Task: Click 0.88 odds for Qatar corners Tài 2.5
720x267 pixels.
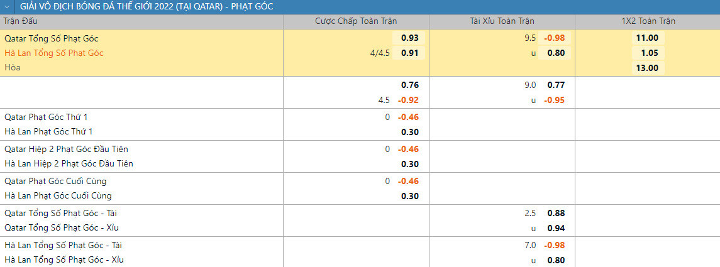Action: 556,213
